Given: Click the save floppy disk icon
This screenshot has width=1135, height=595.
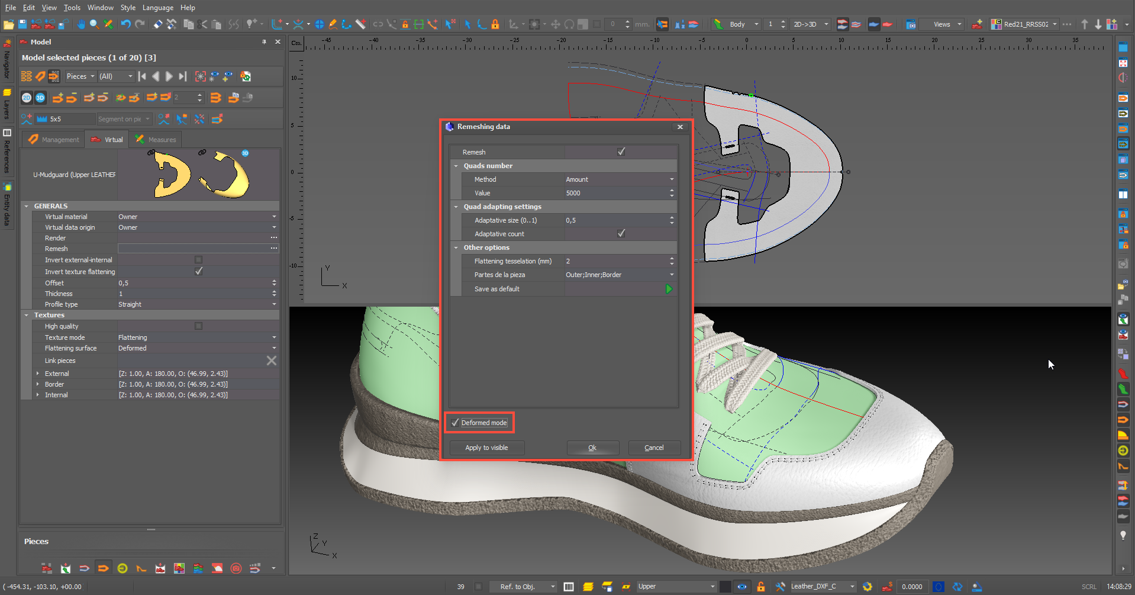Looking at the screenshot, I should [x=22, y=24].
